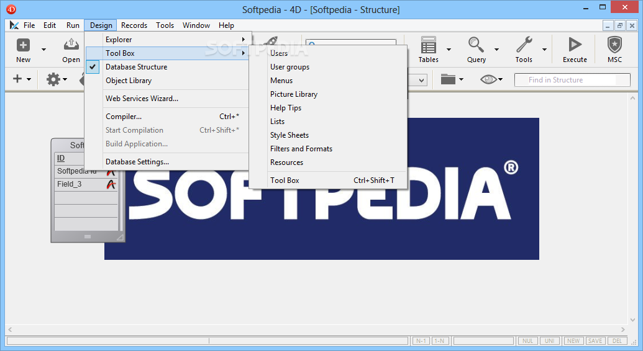Open the Window menu
643x351 pixels.
click(196, 25)
